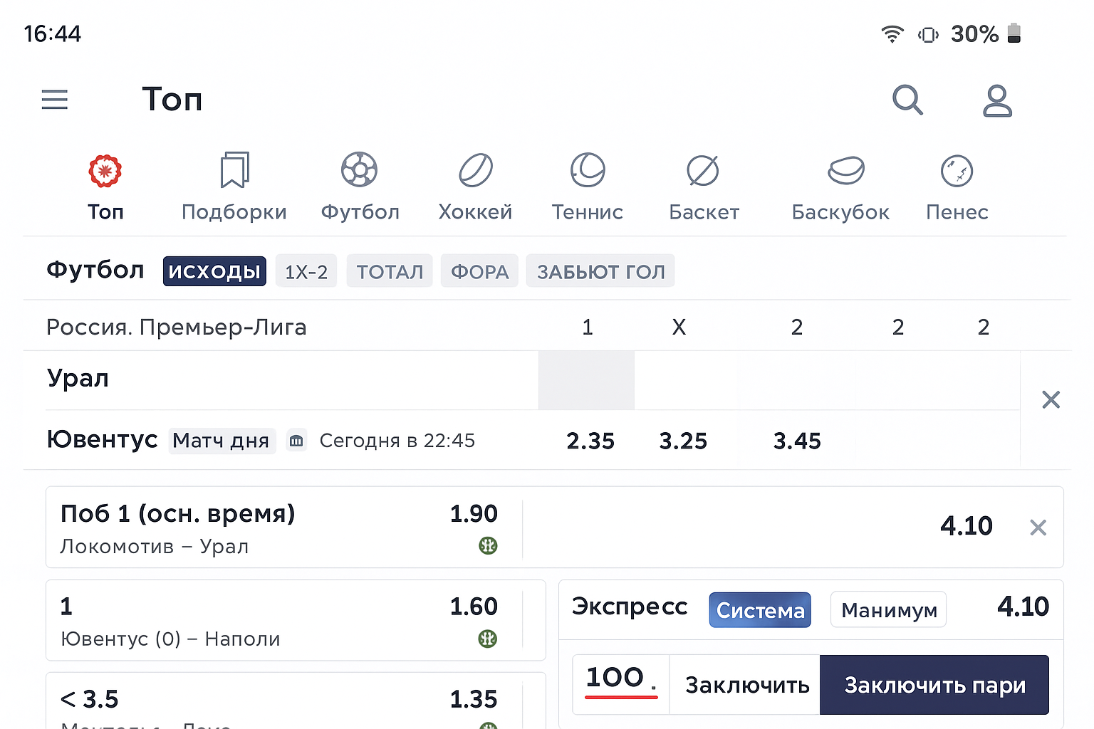
Task: Tap the search magnifier icon
Action: pyautogui.click(x=907, y=100)
